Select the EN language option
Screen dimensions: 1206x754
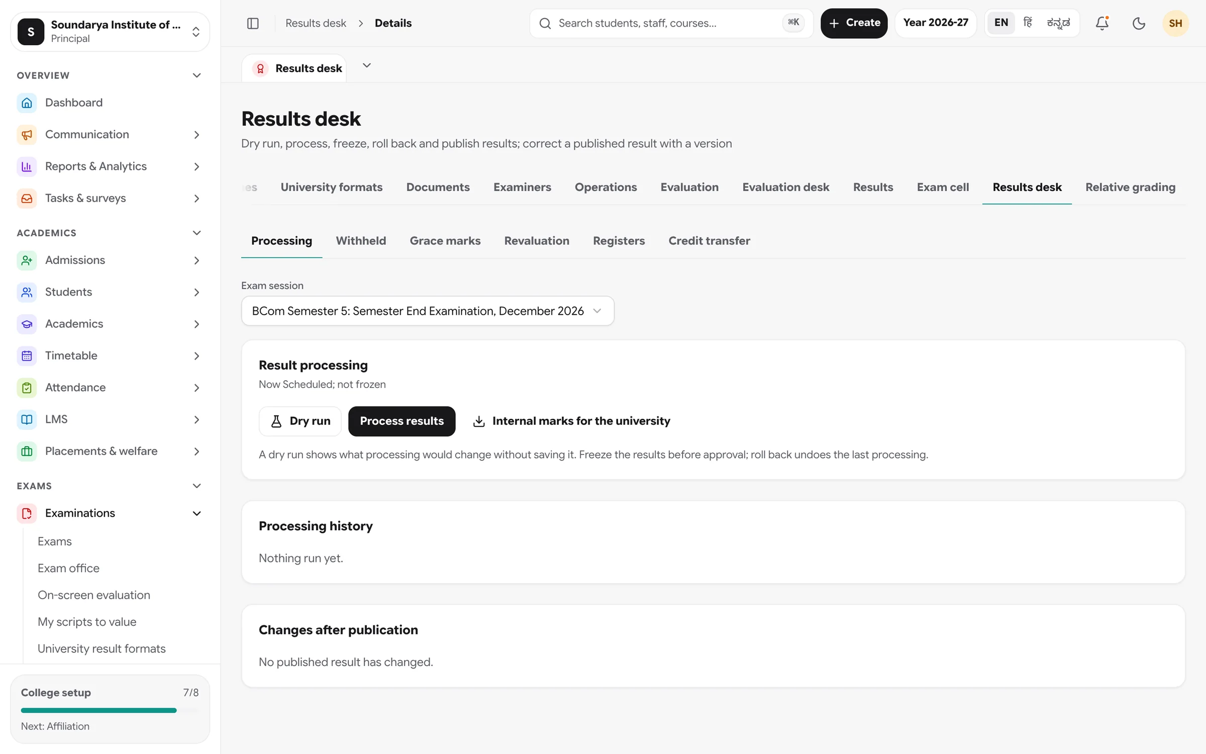[1001, 23]
